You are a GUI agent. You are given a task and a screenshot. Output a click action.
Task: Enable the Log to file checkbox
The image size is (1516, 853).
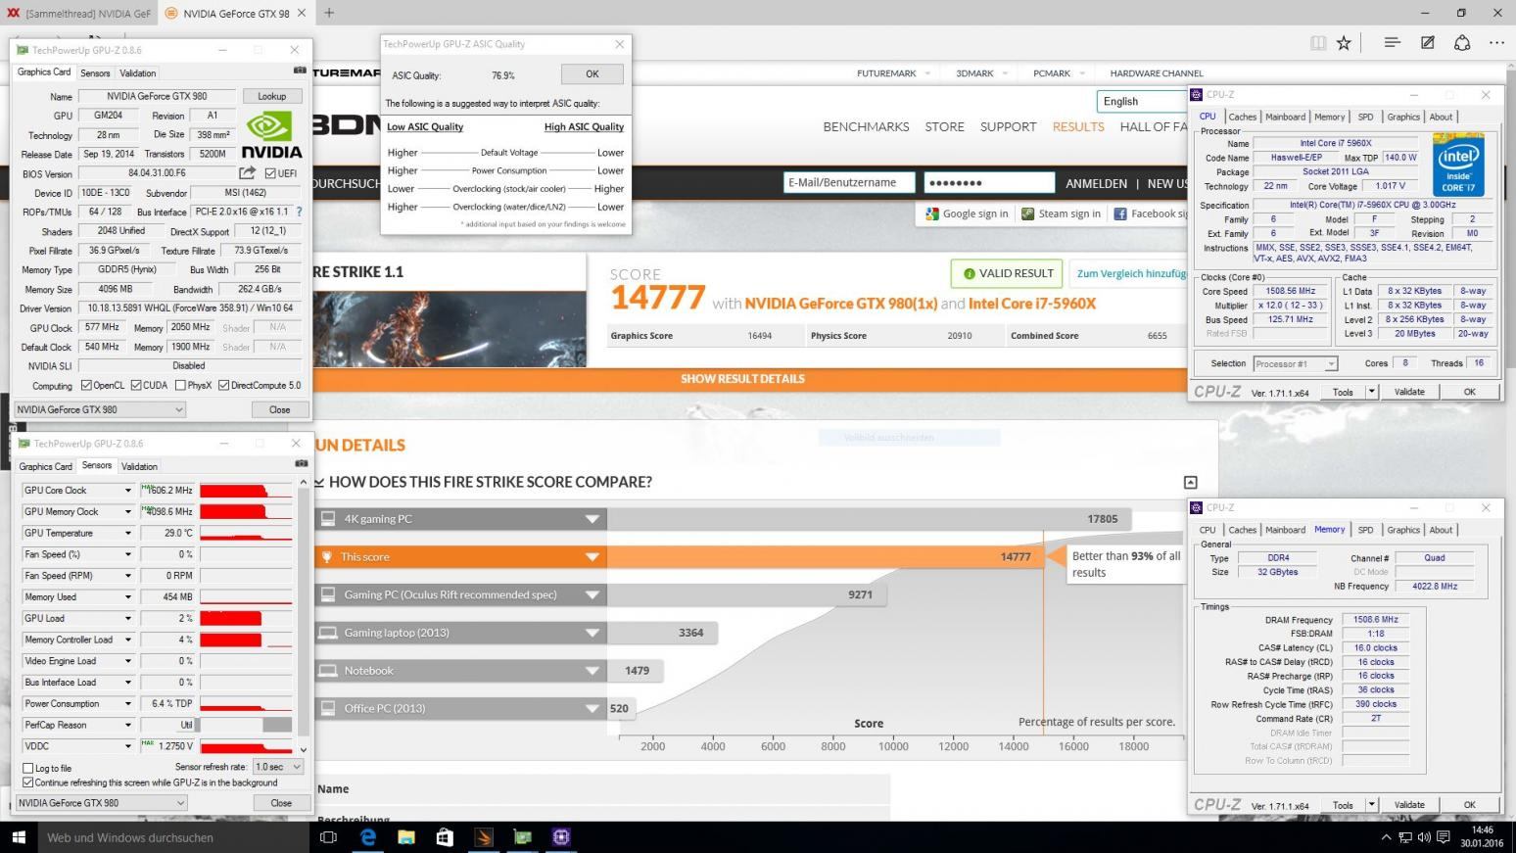click(27, 768)
